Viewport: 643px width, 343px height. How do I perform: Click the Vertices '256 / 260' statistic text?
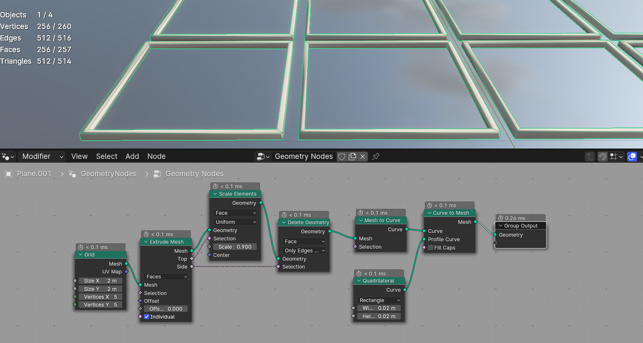pyautogui.click(x=54, y=26)
